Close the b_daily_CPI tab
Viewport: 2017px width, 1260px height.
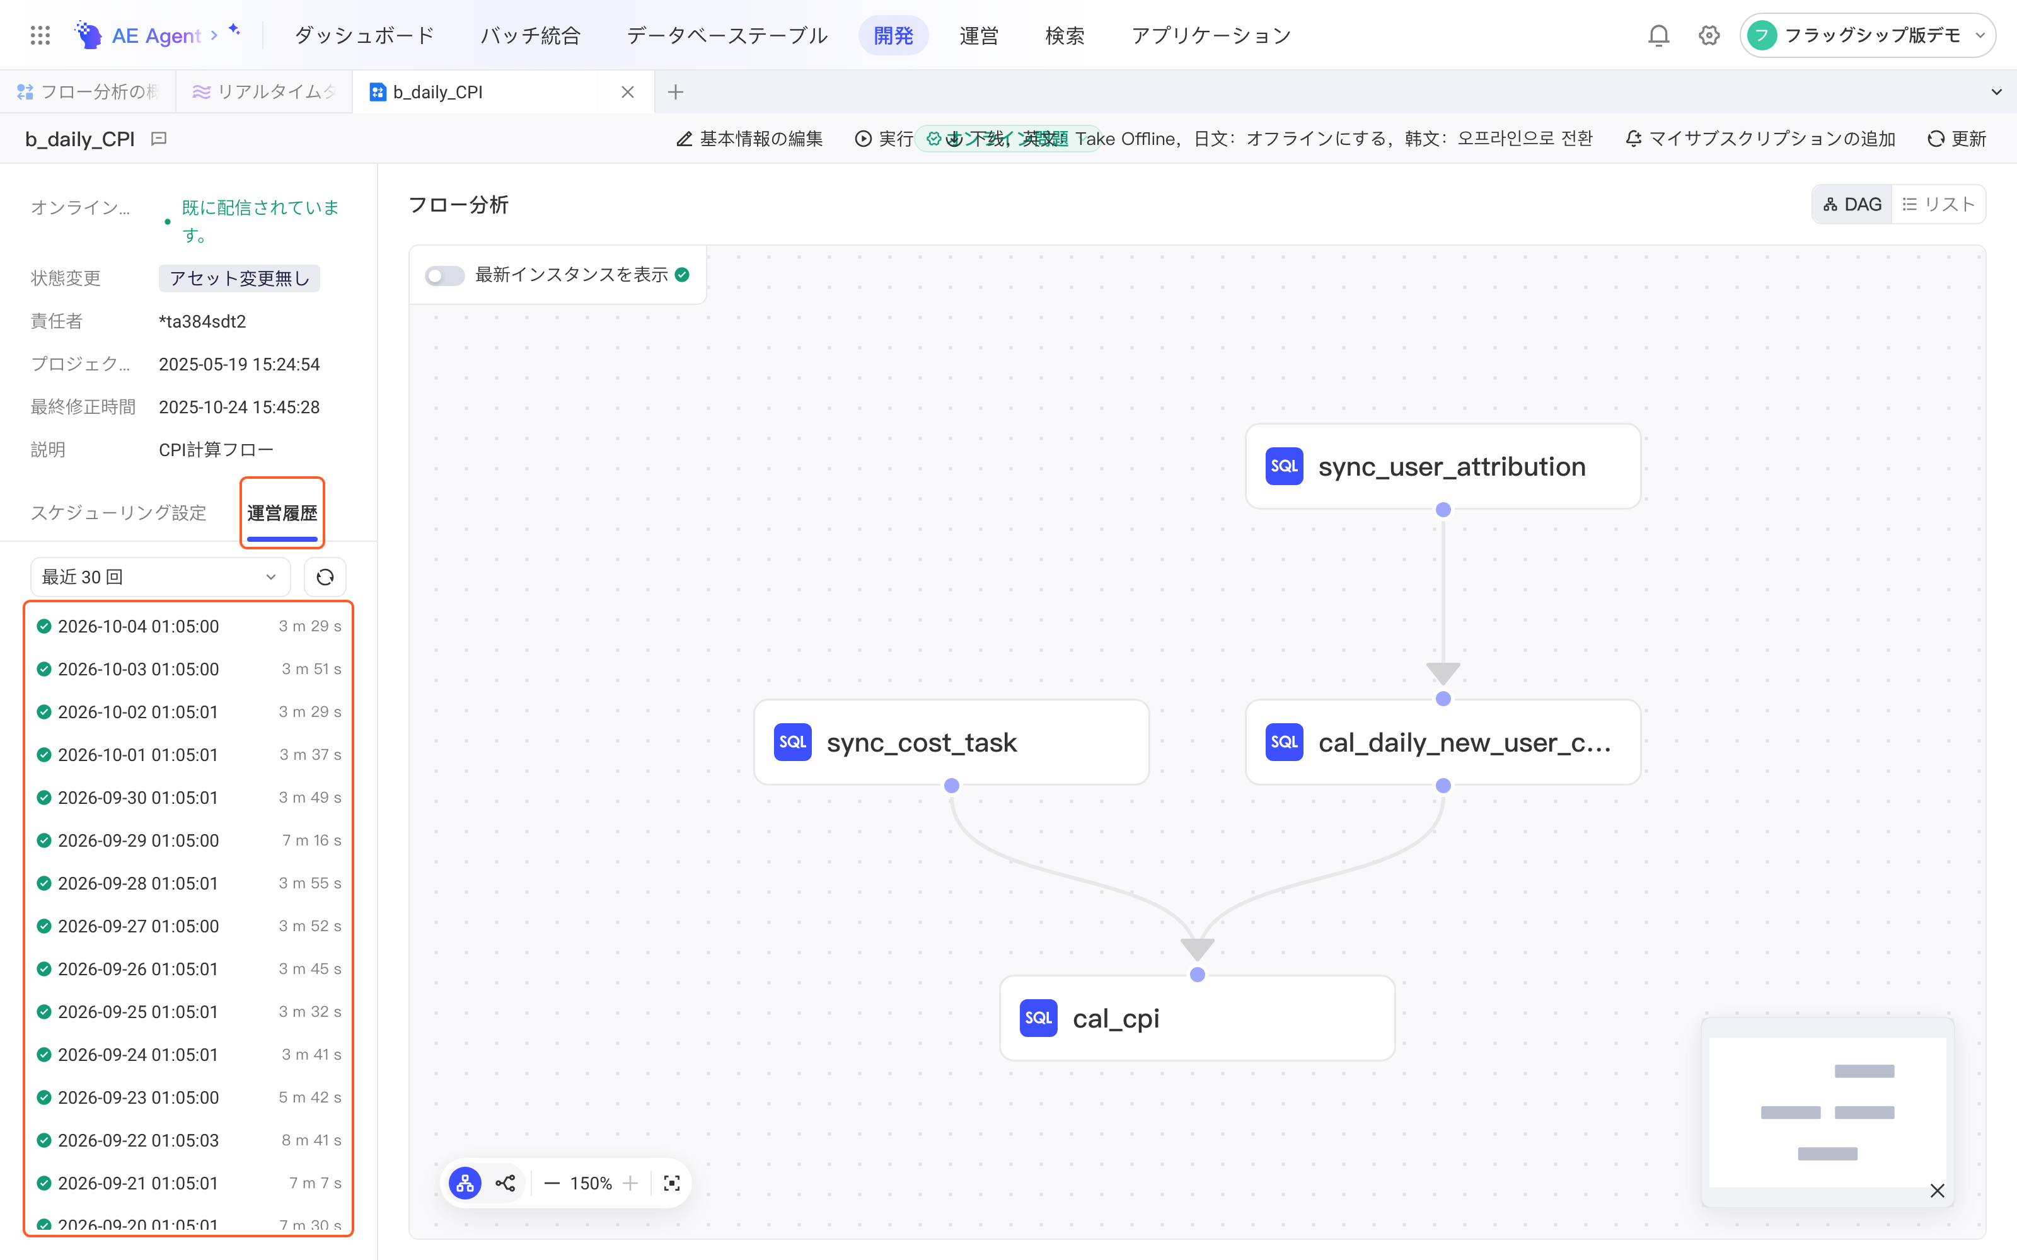coord(628,92)
